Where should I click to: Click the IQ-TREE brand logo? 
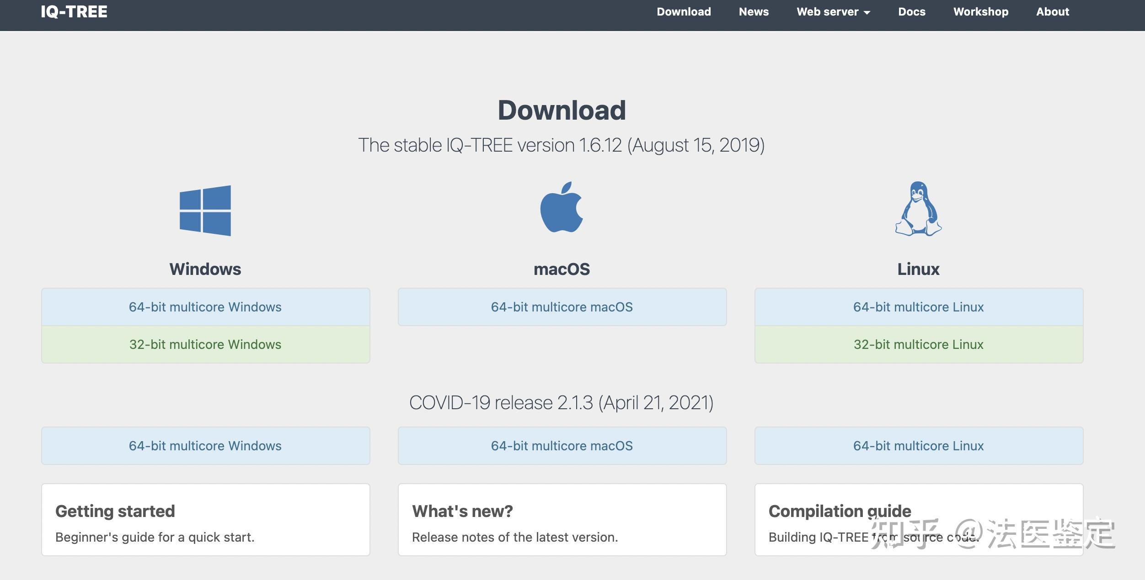tap(74, 12)
